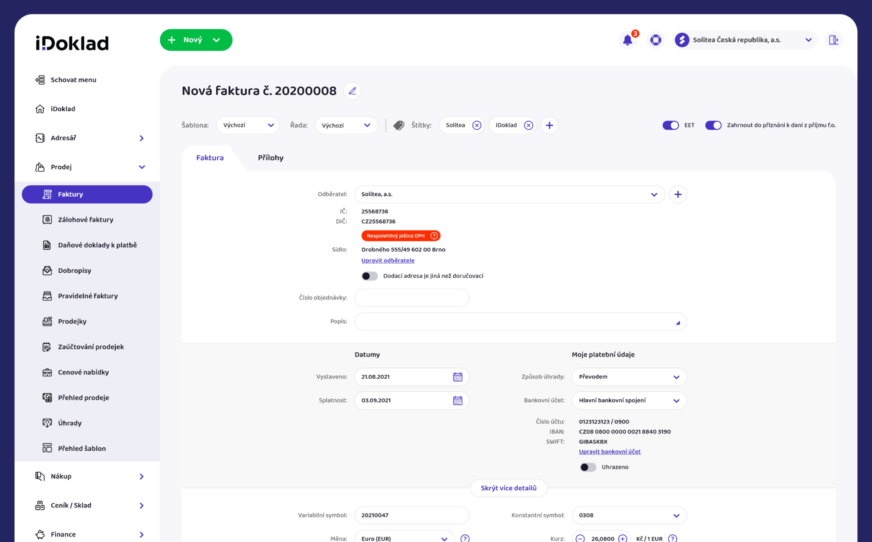Remove the Solitea tag

click(476, 125)
